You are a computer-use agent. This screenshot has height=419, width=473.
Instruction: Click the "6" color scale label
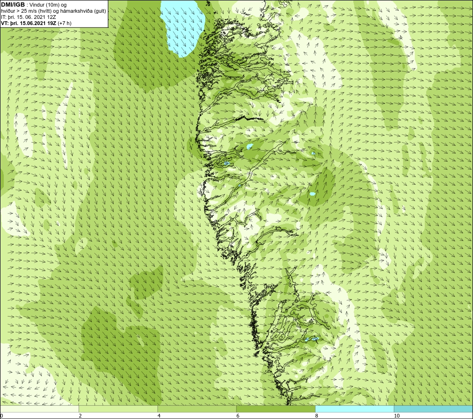tap(238, 416)
